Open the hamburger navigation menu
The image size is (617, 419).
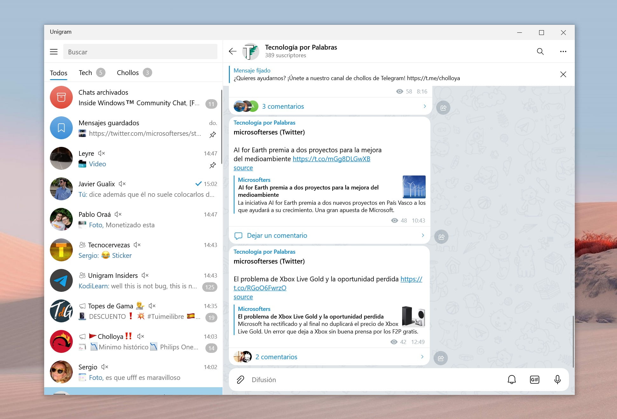[54, 52]
